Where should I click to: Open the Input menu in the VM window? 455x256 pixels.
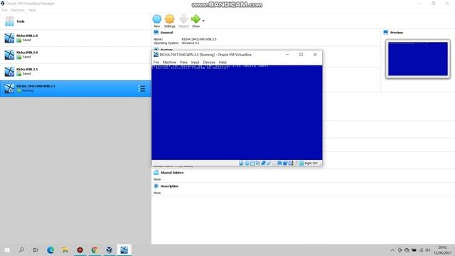click(195, 62)
